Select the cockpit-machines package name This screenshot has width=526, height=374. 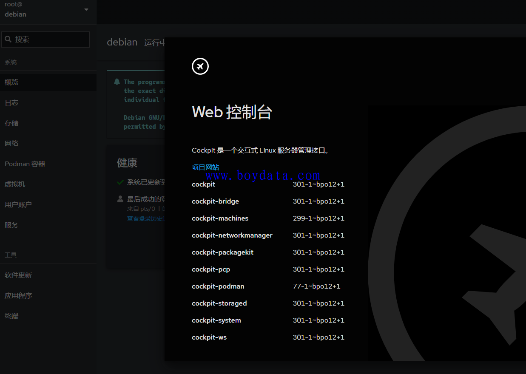220,218
